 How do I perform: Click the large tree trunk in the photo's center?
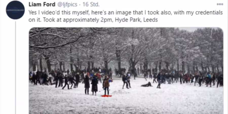(118, 60)
